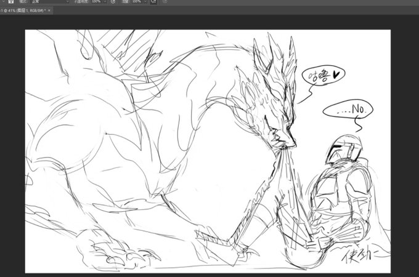419x277 pixels.
Task: Click the 使劲 handwritten text on canvas
Action: click(359, 255)
